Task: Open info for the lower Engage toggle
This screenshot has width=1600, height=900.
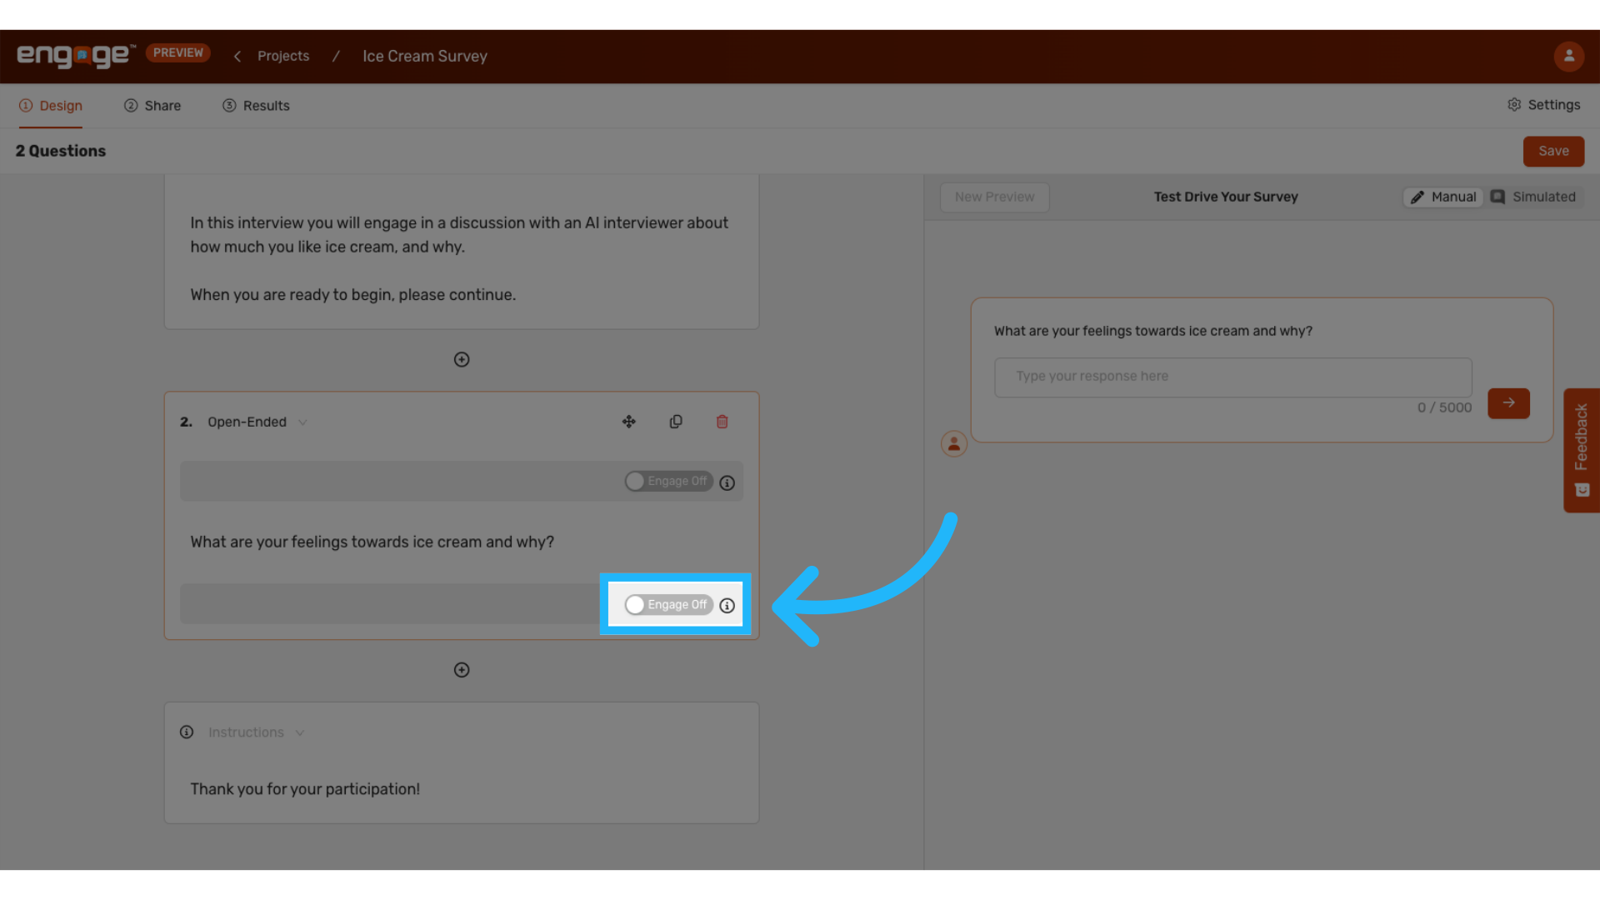Action: 727,606
